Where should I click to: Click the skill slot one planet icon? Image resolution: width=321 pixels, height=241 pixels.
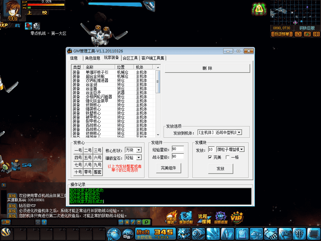click(x=6, y=233)
